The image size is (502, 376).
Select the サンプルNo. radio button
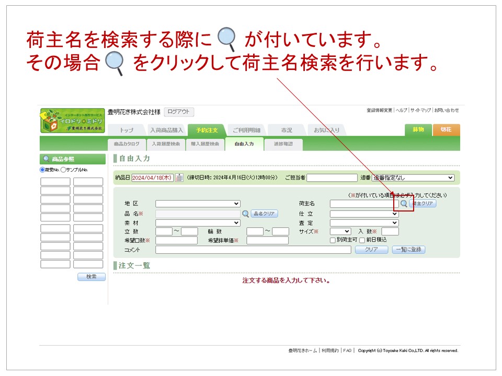point(63,170)
